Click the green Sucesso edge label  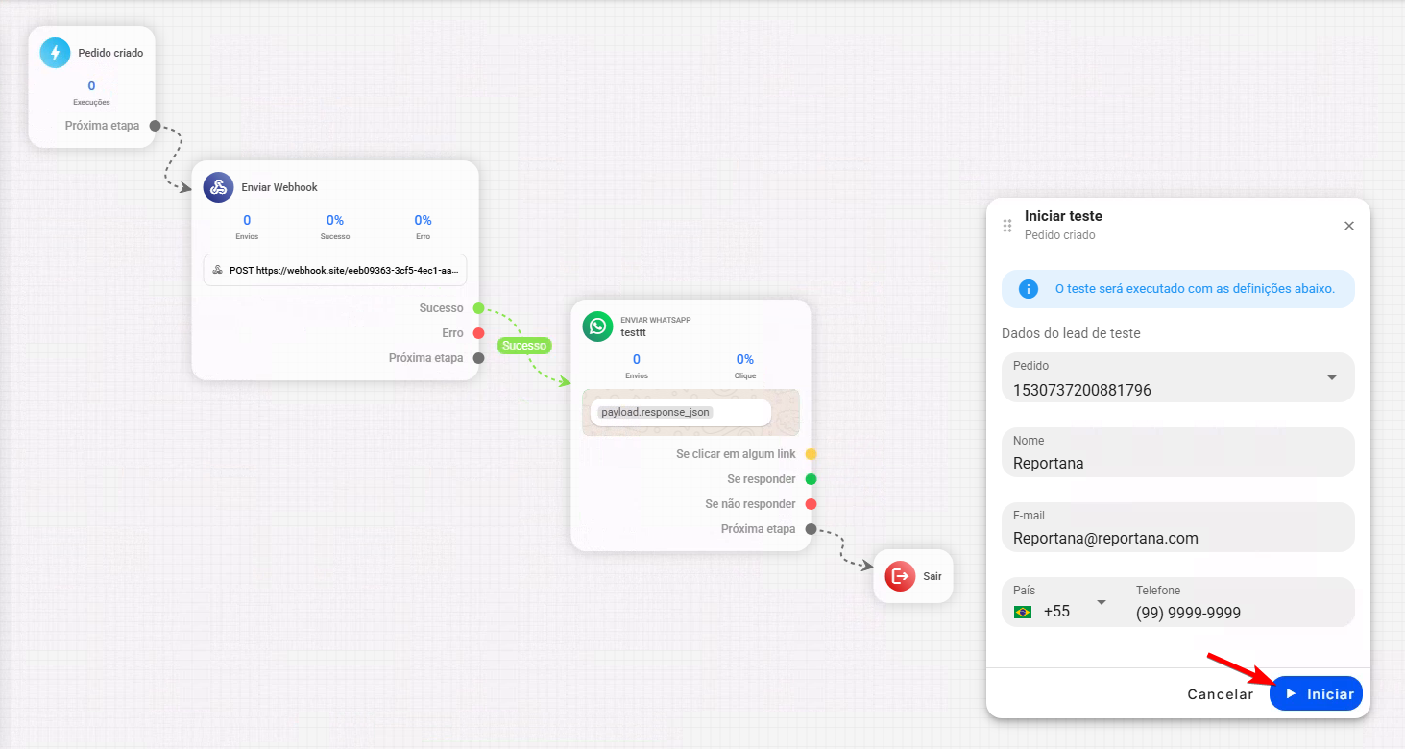(x=524, y=346)
